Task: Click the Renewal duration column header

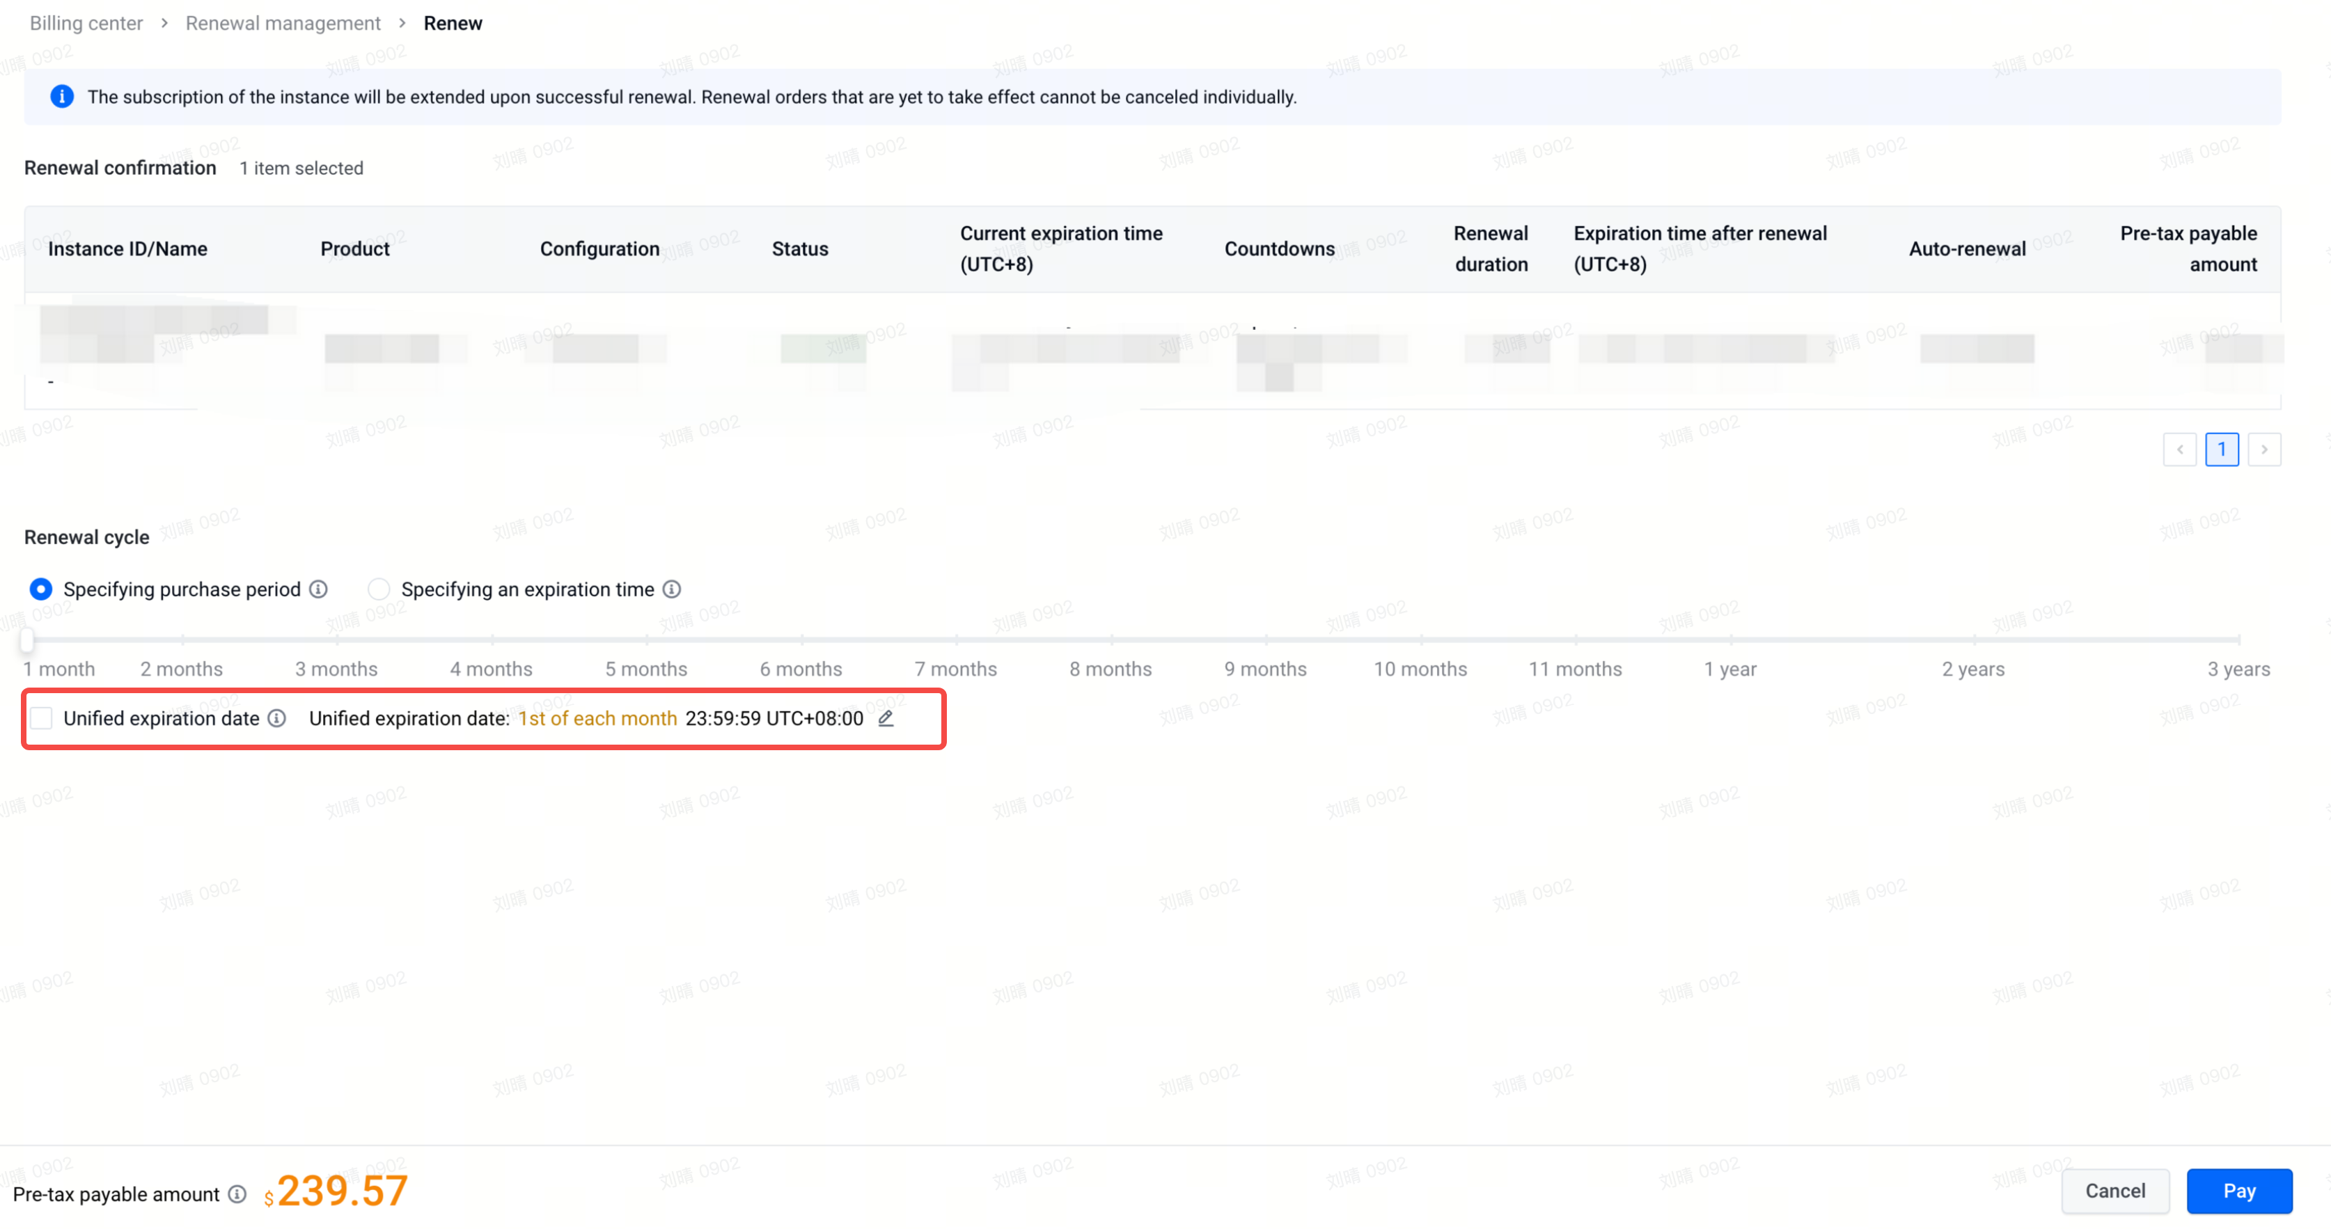Action: tap(1491, 248)
